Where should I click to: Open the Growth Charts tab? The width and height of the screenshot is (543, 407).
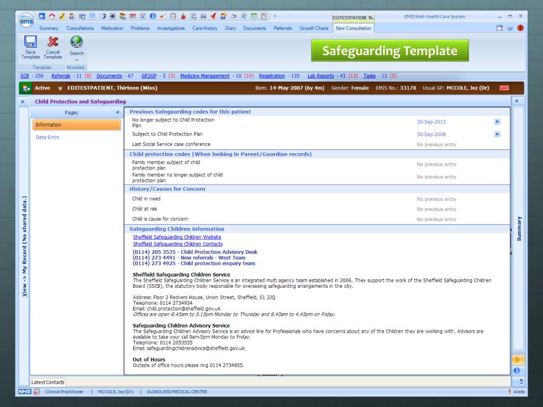[314, 28]
